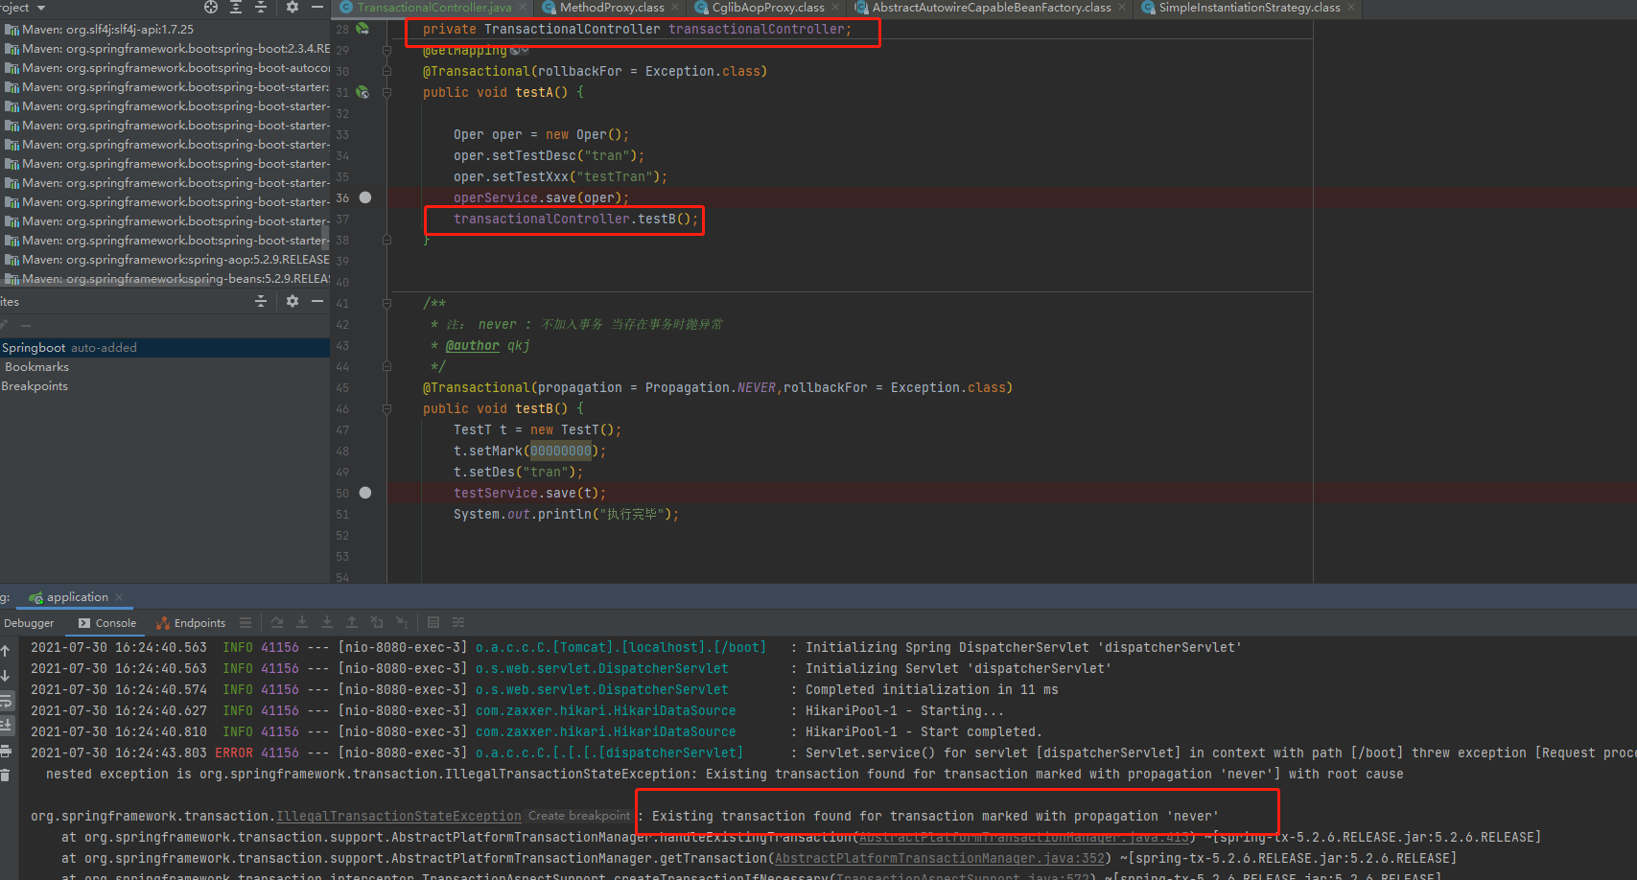The width and height of the screenshot is (1637, 880).
Task: Close the CglibAopProxy.class tab
Action: (835, 8)
